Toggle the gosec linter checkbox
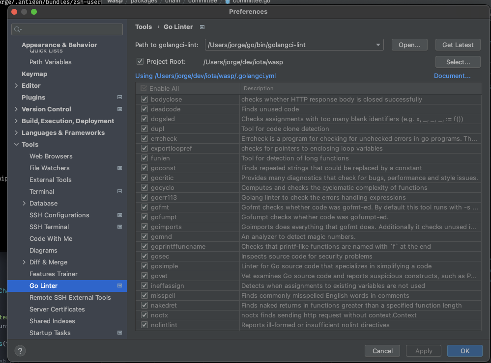Screen dimensions: 491x363 [x=144, y=256]
